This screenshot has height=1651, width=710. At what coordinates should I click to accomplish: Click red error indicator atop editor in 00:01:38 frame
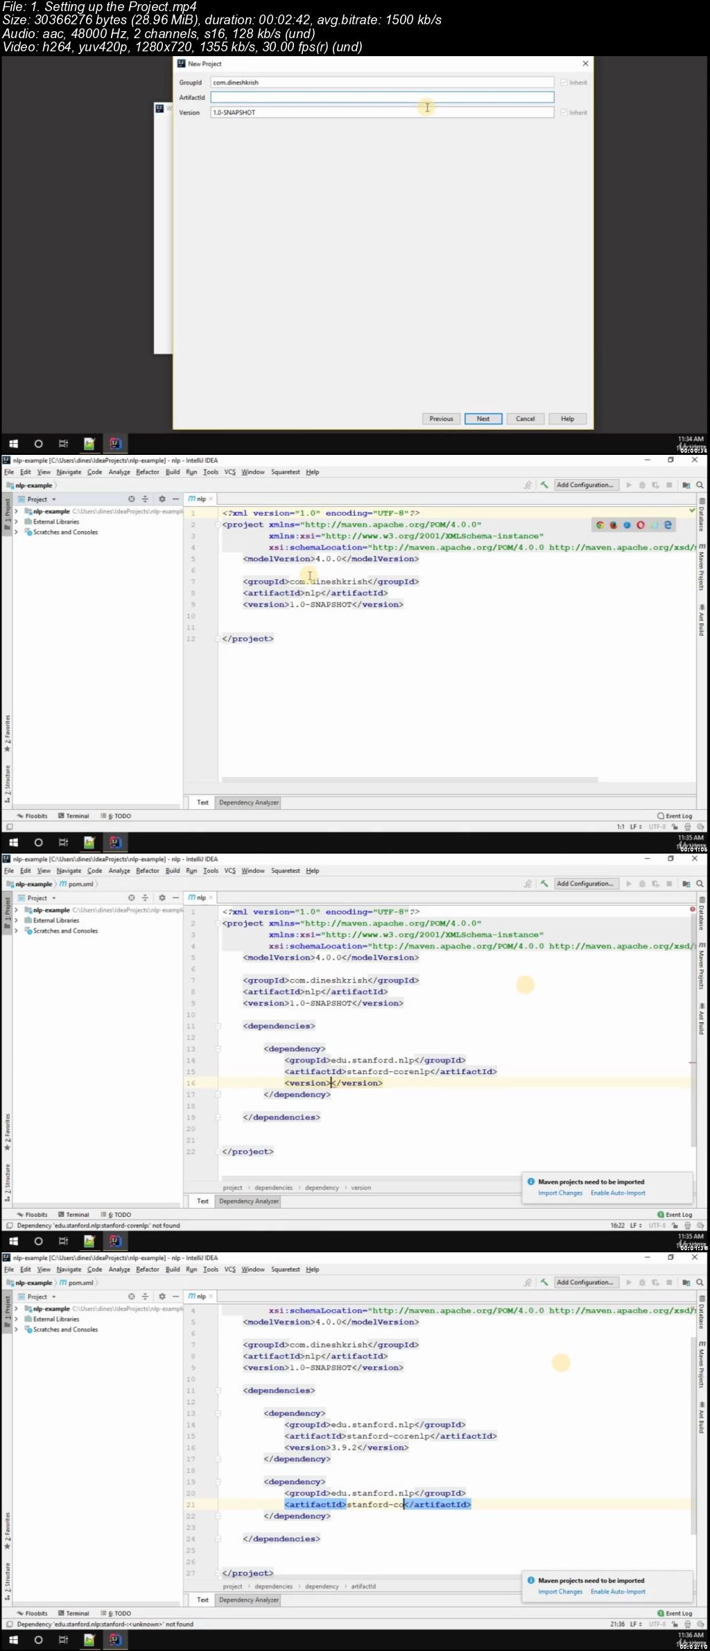click(692, 908)
